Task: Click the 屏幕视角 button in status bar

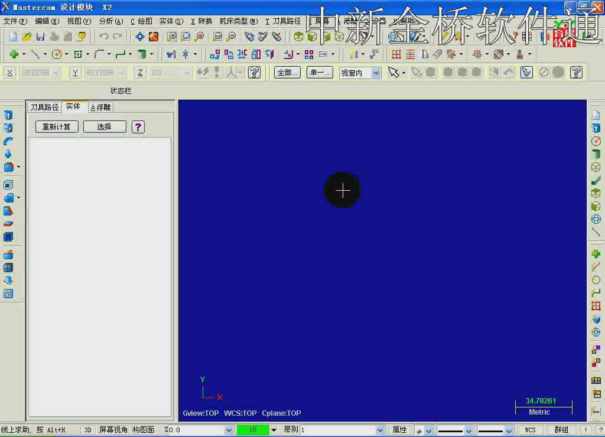Action: tap(113, 430)
